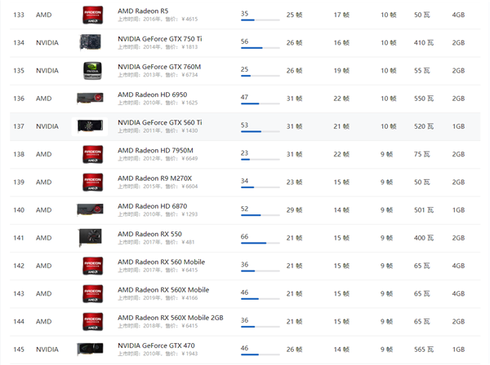Viewport: 490px width, 365px height.
Task: Click the score bar under 56 for GTX 750 Ti
Action: 260,48
